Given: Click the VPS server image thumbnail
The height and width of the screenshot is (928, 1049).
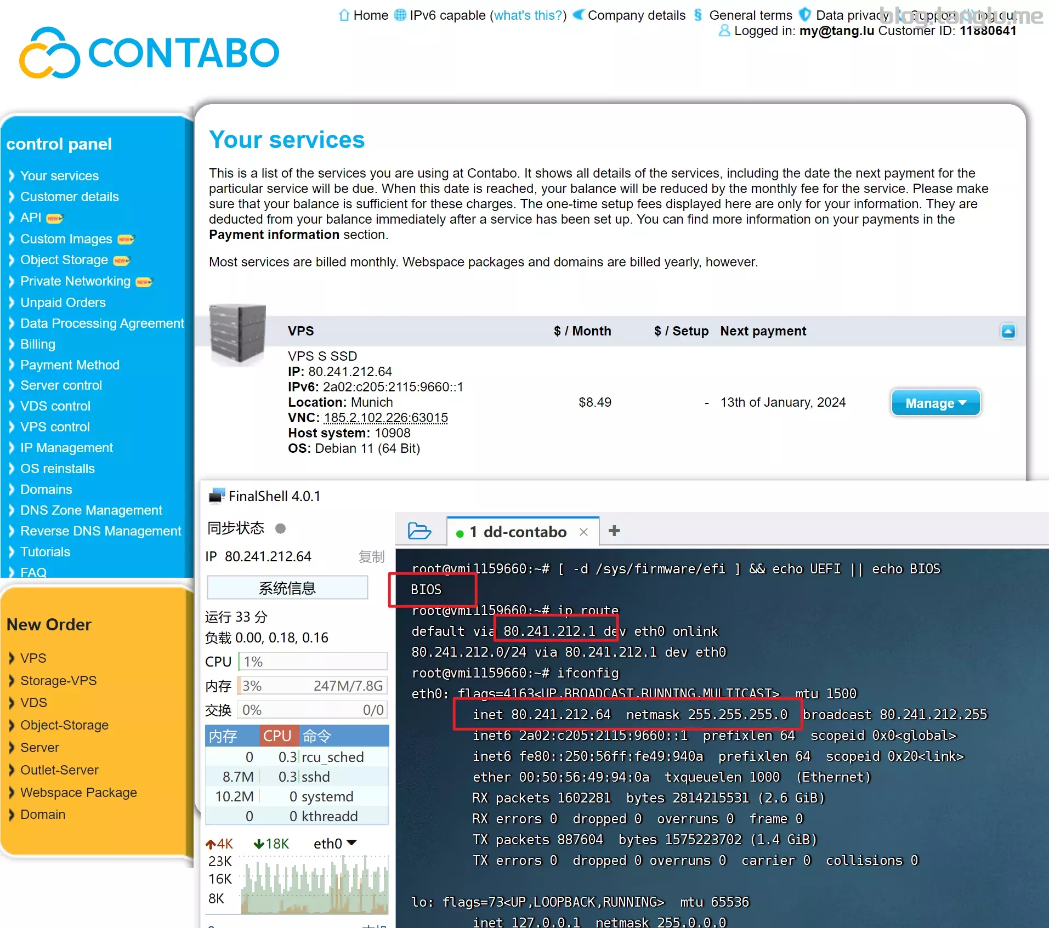Looking at the screenshot, I should pos(237,335).
